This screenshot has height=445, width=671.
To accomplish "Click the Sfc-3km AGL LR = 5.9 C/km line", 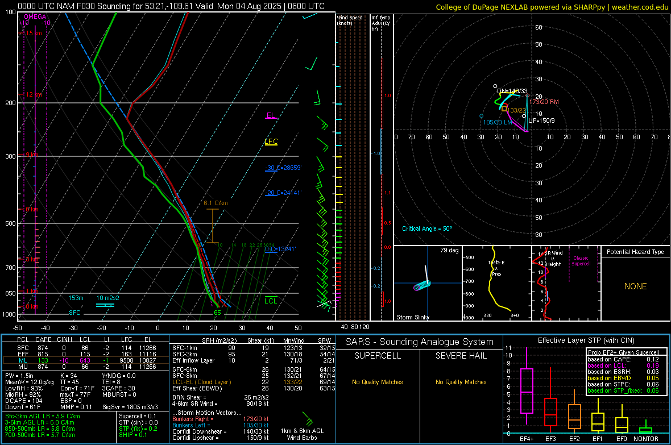I will pyautogui.click(x=43, y=416).
